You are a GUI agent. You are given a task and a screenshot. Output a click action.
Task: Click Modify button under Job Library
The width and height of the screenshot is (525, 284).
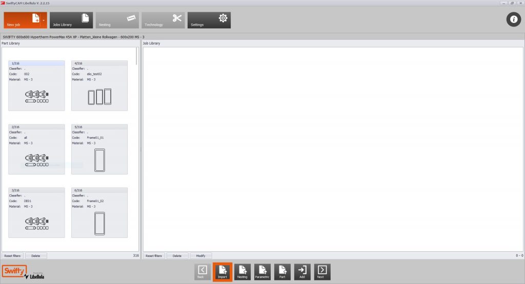pyautogui.click(x=200, y=255)
